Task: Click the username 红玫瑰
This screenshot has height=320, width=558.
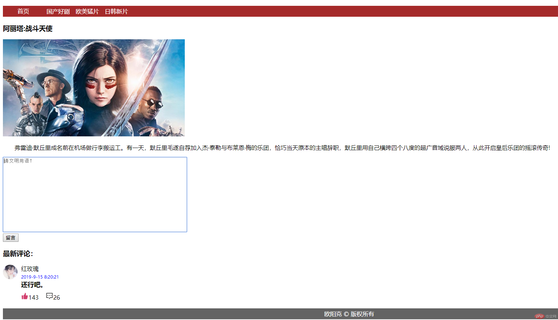Action: point(30,269)
